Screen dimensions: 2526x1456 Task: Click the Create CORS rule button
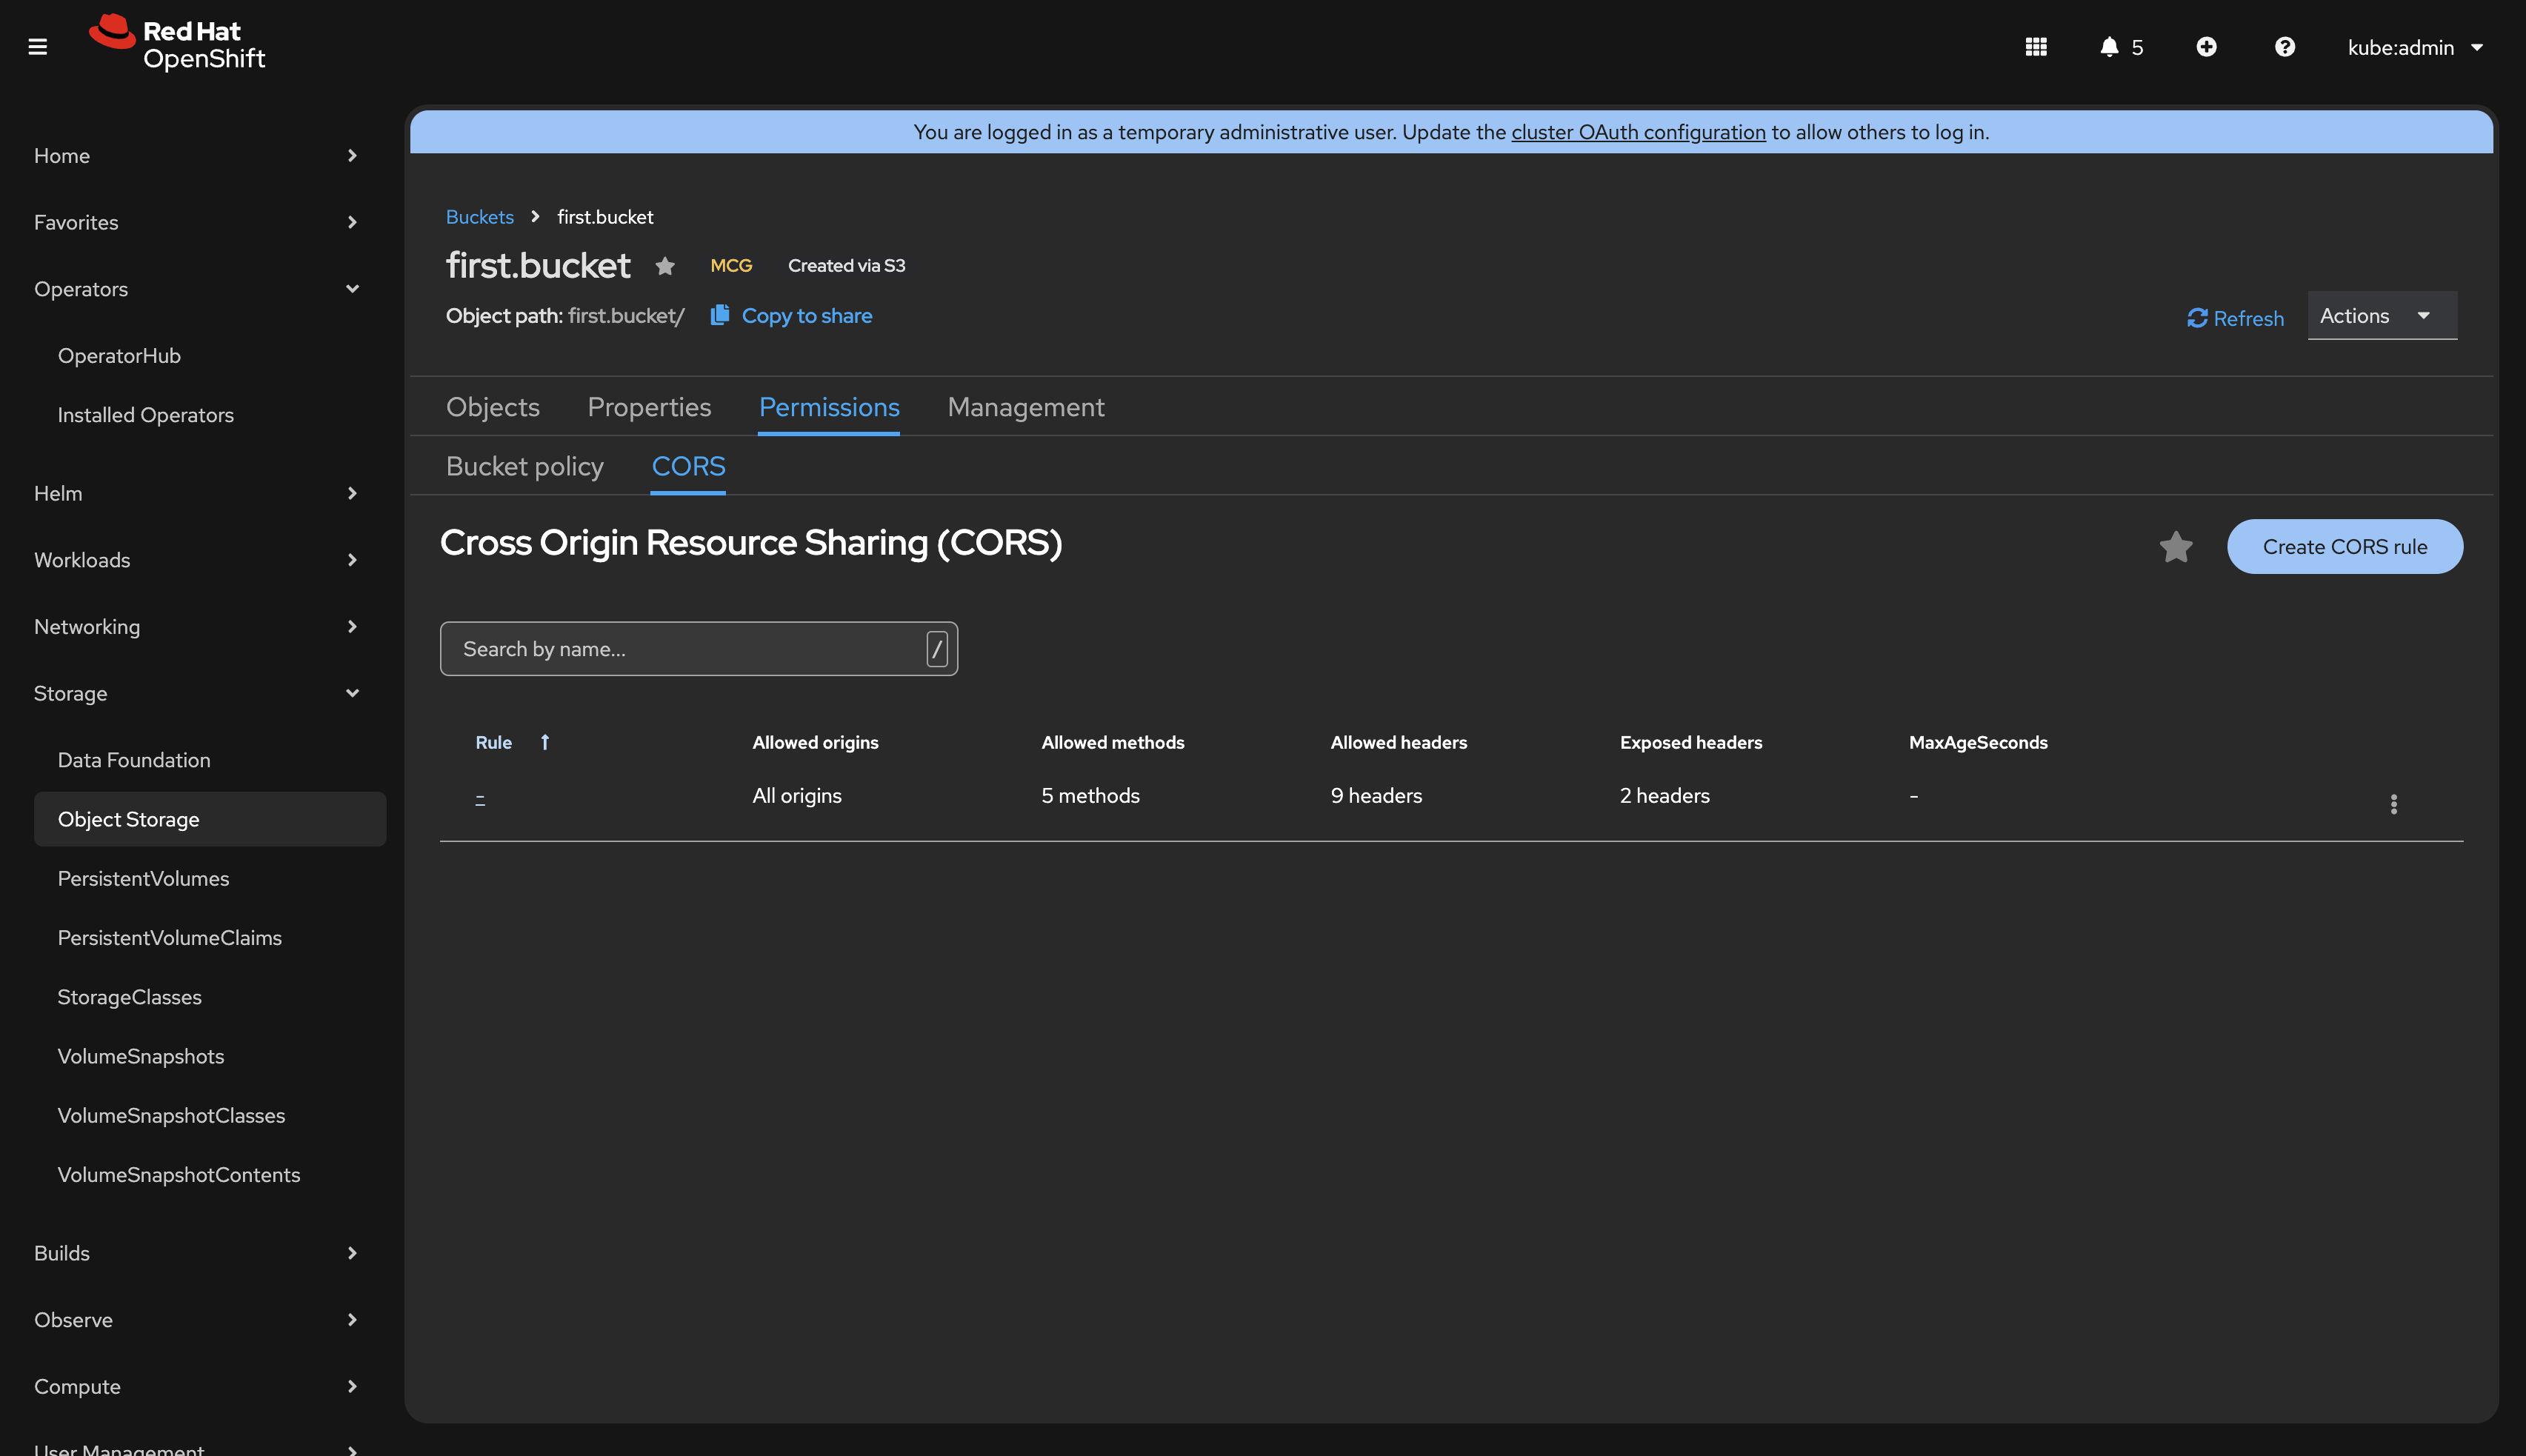(2344, 547)
